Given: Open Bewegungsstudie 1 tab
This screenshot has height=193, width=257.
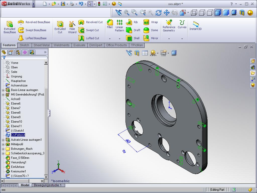Looking at the screenshot, I should tap(47, 185).
